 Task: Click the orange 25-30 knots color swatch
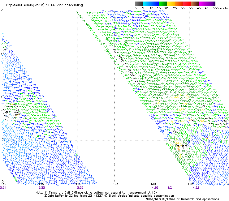coord(179,4)
